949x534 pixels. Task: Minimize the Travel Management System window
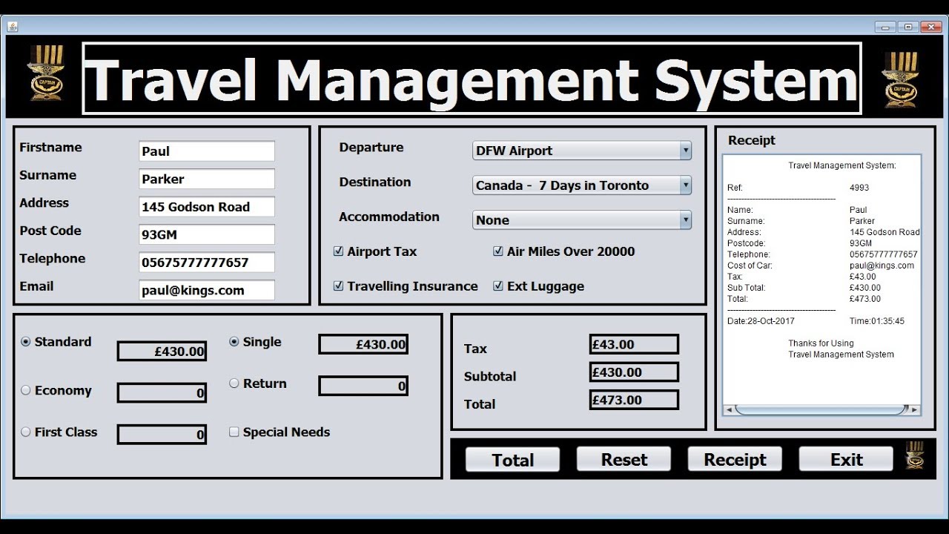tap(885, 27)
